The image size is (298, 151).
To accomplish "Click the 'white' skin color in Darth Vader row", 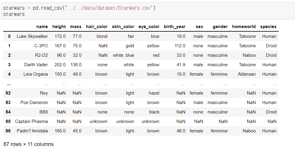I will point(129,65).
